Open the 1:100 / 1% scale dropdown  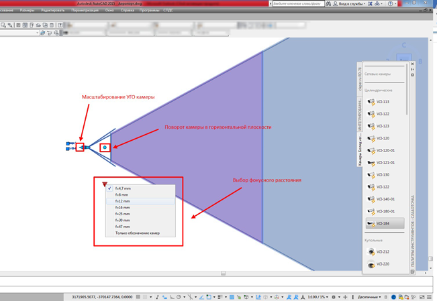[x=318, y=297]
